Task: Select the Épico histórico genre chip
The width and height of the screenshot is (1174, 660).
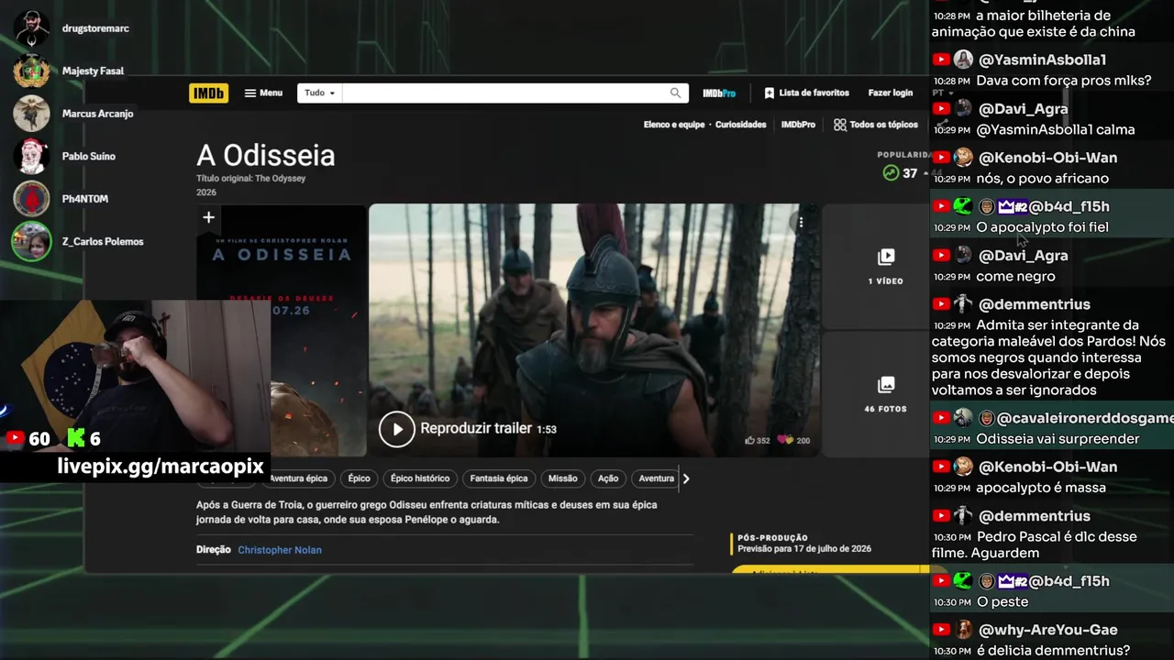Action: pyautogui.click(x=420, y=478)
